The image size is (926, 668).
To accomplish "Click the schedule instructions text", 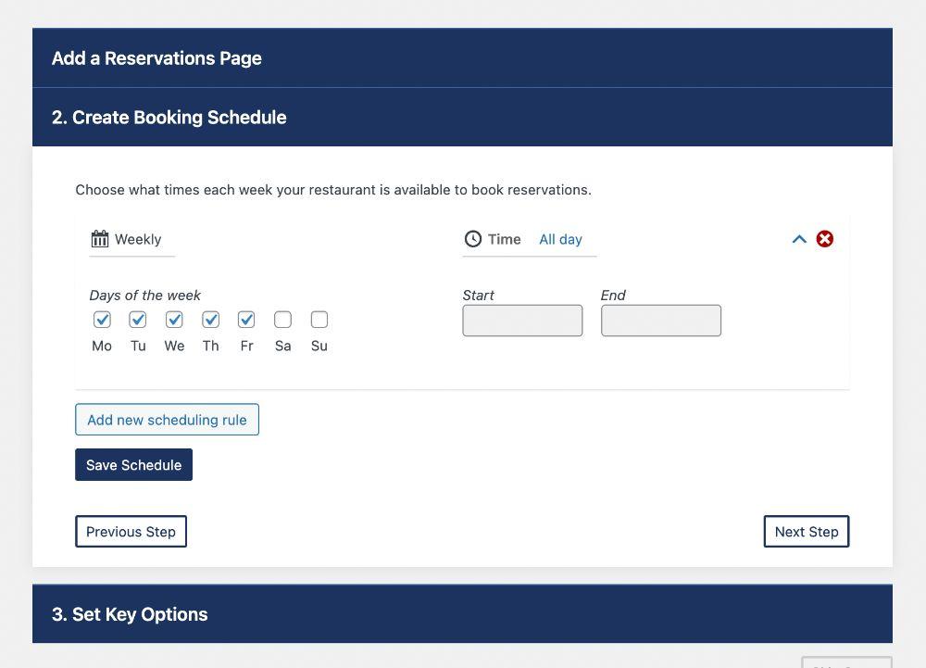I will [333, 190].
